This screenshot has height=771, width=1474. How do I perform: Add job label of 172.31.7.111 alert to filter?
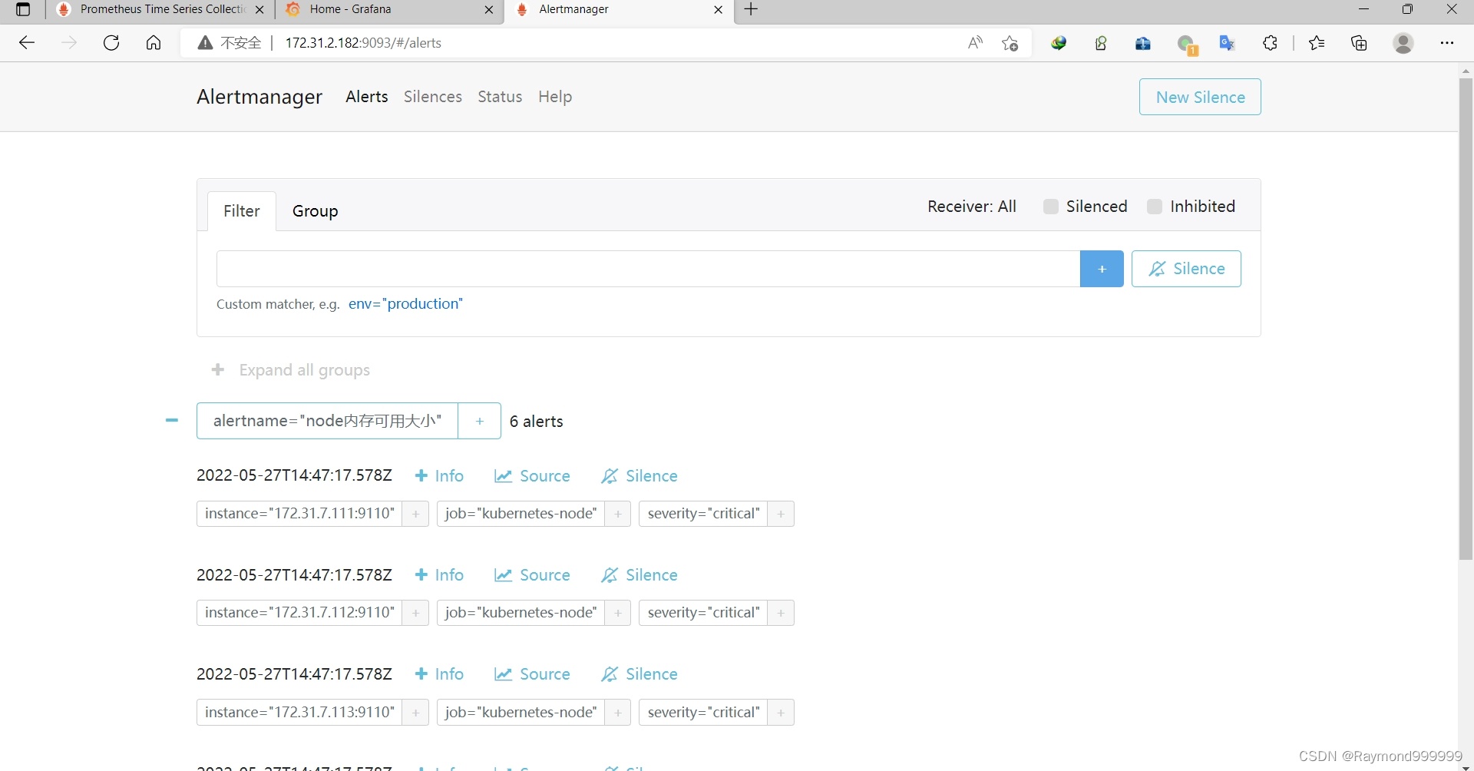coord(617,514)
